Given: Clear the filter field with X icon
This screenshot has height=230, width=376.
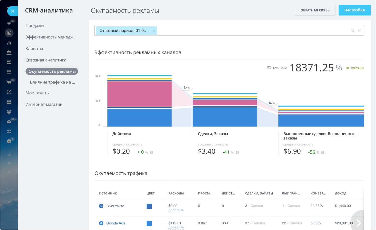Looking at the screenshot, I should click(359, 31).
